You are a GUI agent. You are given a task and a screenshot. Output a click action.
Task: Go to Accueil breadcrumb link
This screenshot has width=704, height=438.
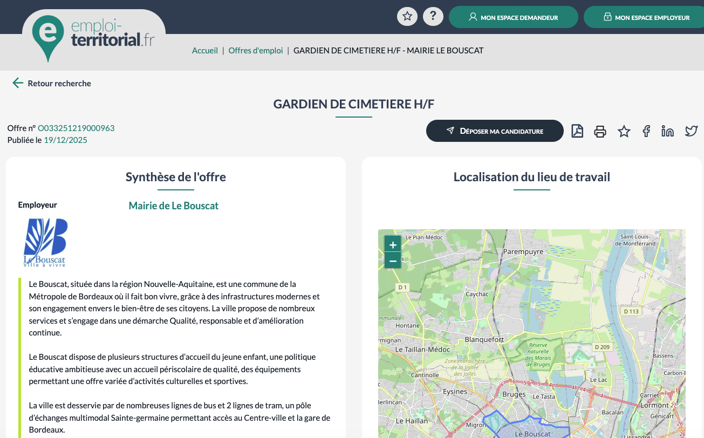point(205,51)
